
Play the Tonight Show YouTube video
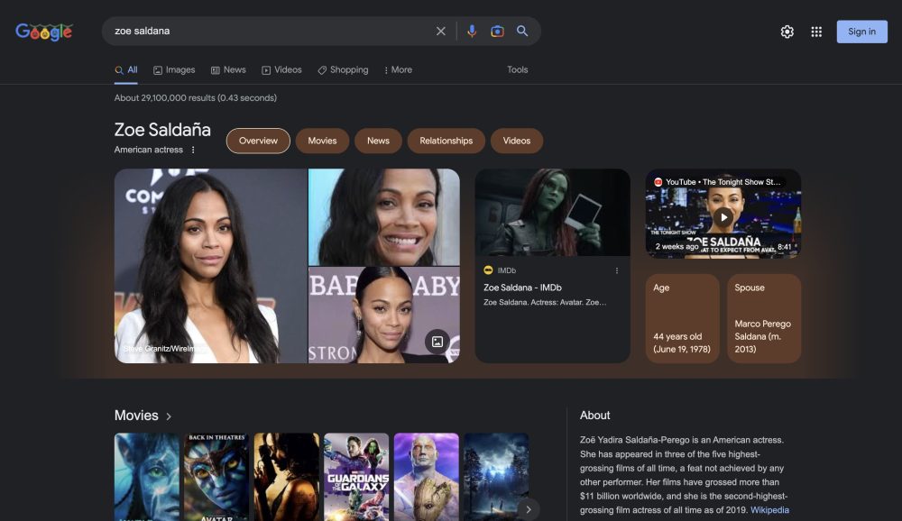[x=723, y=216]
